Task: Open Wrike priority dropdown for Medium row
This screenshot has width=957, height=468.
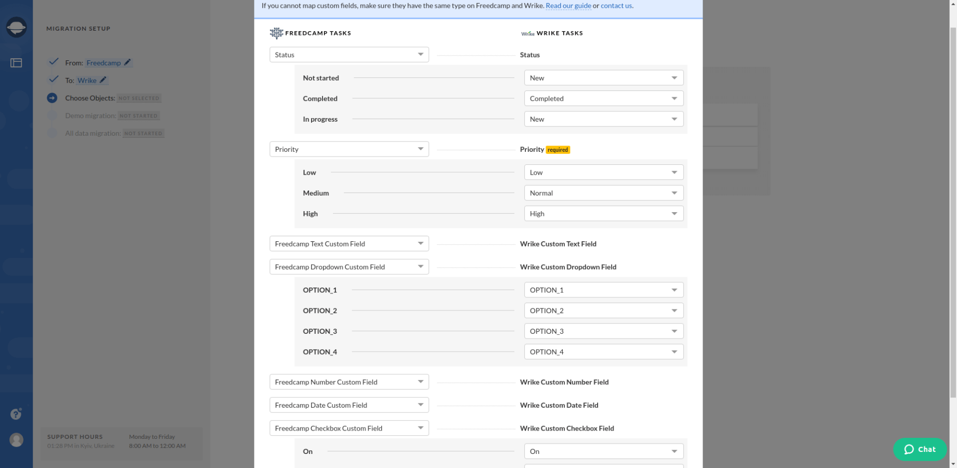Action: point(604,193)
